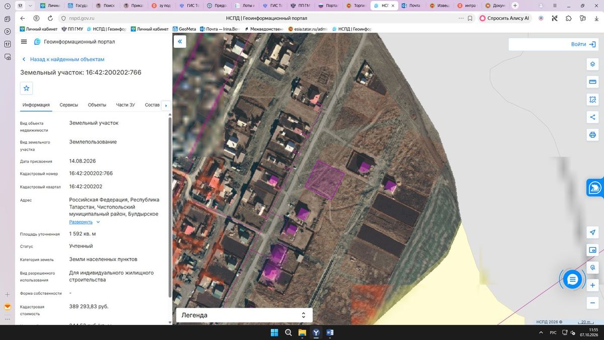Open the round chat assistant button
This screenshot has height=340, width=604.
pyautogui.click(x=572, y=279)
